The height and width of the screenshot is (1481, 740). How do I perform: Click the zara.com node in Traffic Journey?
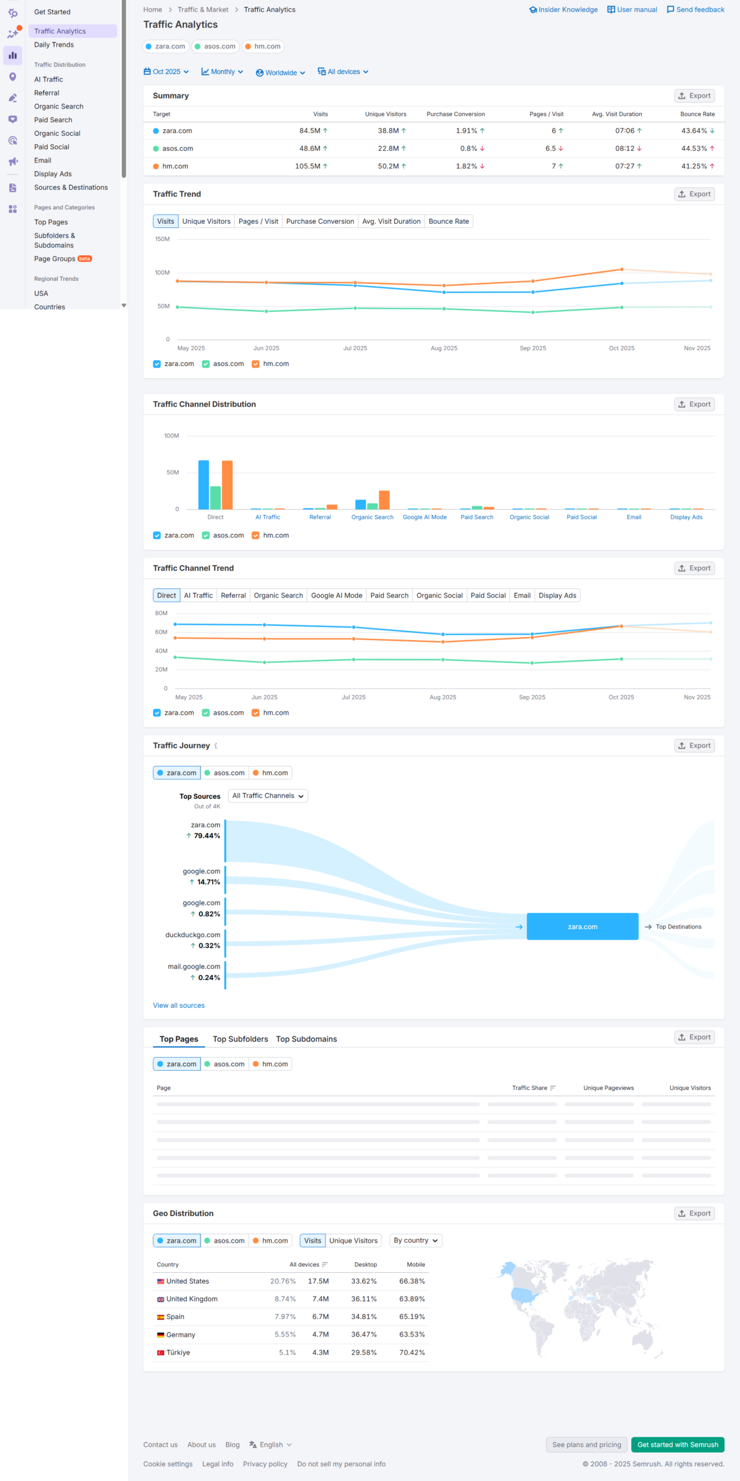click(582, 927)
